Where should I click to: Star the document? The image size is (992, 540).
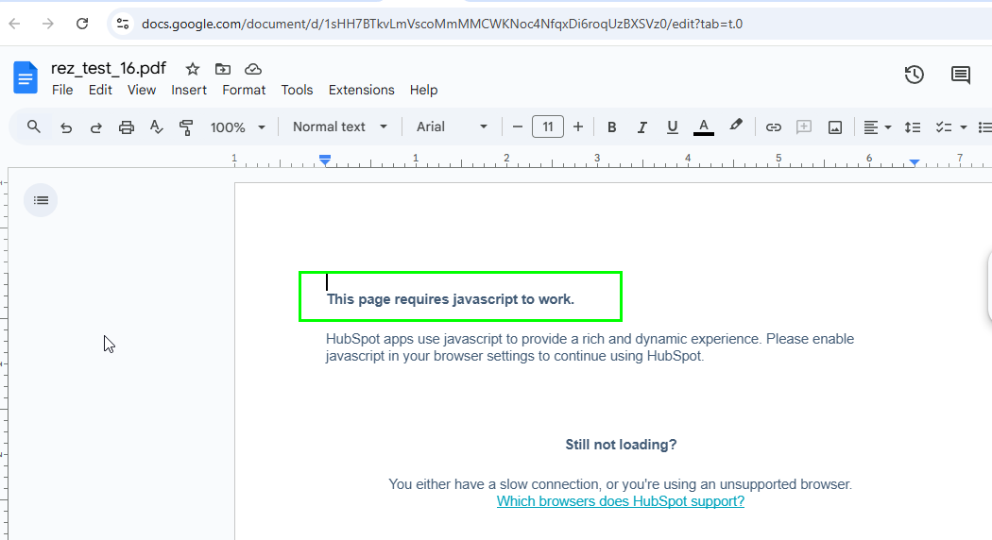(193, 69)
